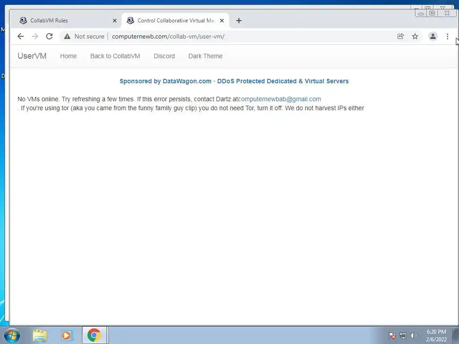Close the Control Collaborative Virtual Machines tab
The width and height of the screenshot is (459, 344).
point(222,21)
